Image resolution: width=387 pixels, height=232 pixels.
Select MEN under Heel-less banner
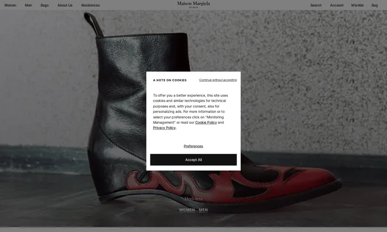tap(203, 210)
